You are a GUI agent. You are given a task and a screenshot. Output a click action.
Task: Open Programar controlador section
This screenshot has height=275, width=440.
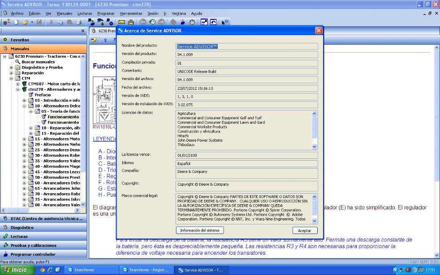pyautogui.click(x=43, y=254)
